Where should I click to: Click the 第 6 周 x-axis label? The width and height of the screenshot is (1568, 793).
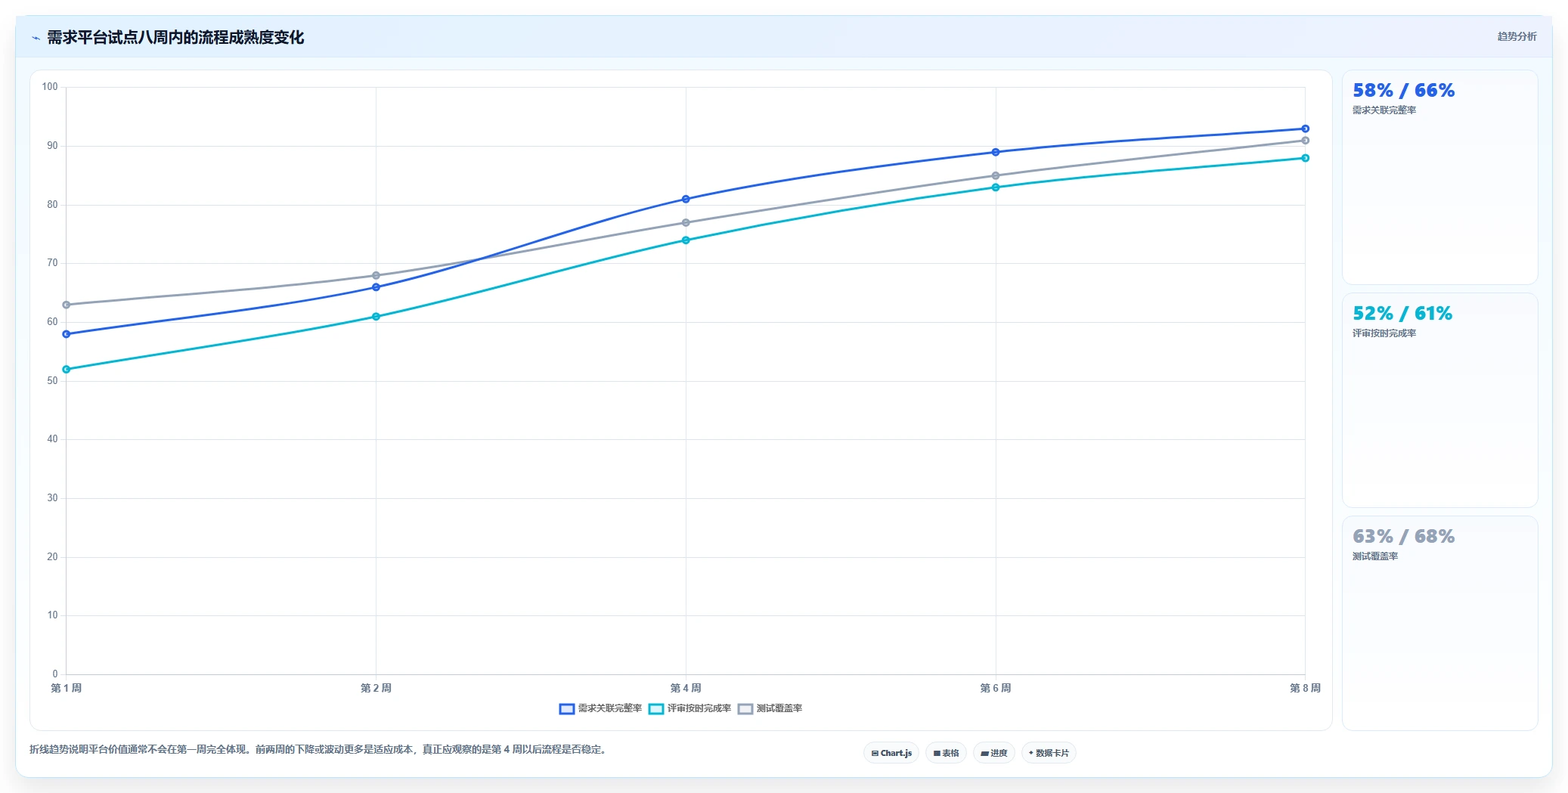[x=996, y=688]
